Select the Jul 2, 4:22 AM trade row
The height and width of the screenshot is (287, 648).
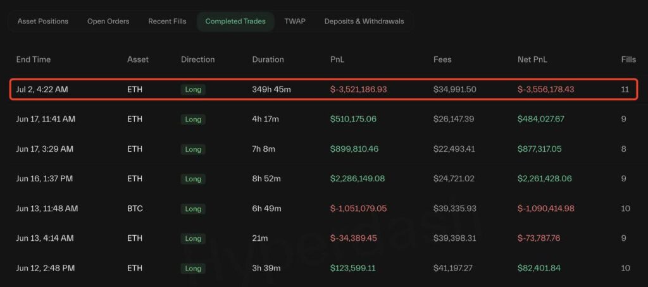323,90
